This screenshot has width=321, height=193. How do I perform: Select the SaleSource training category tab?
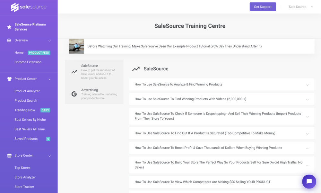(94, 72)
